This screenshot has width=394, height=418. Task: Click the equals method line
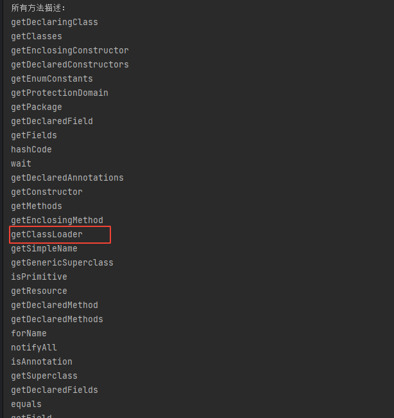point(26,404)
